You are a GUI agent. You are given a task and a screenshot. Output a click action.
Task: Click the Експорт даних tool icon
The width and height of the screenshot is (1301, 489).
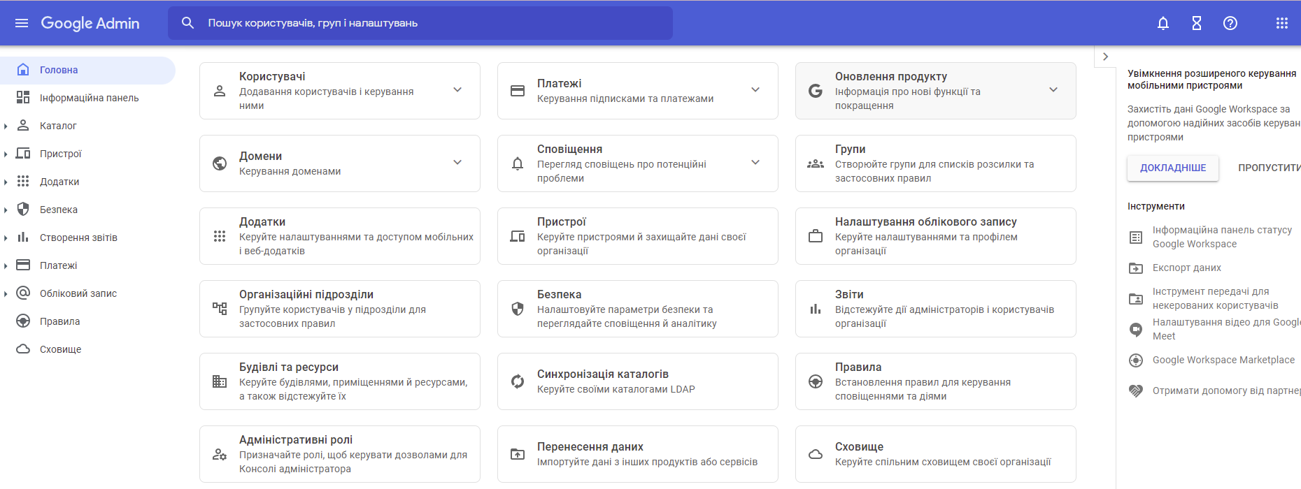click(x=1136, y=268)
